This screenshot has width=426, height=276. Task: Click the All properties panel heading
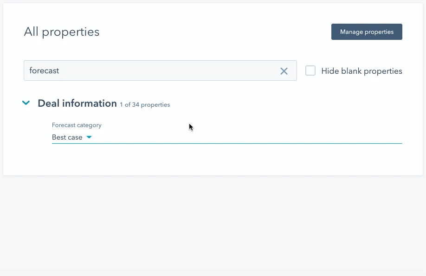pyautogui.click(x=62, y=32)
